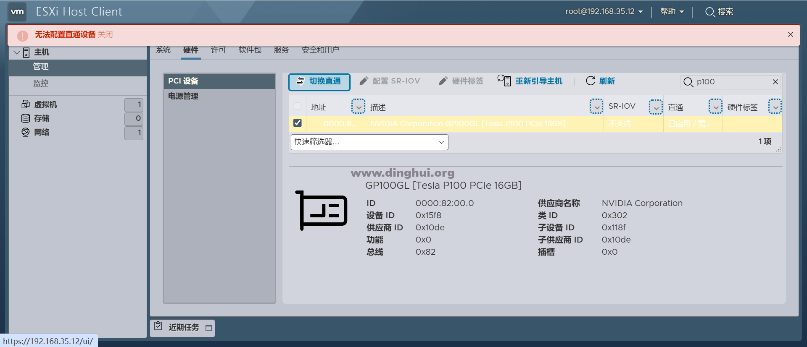
Task: Click the red warning icon in banner
Action: [22, 36]
